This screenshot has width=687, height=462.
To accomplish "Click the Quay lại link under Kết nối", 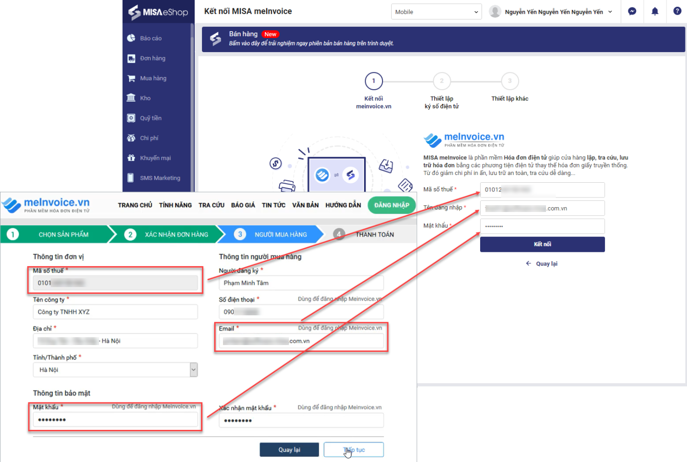I will click(x=546, y=264).
